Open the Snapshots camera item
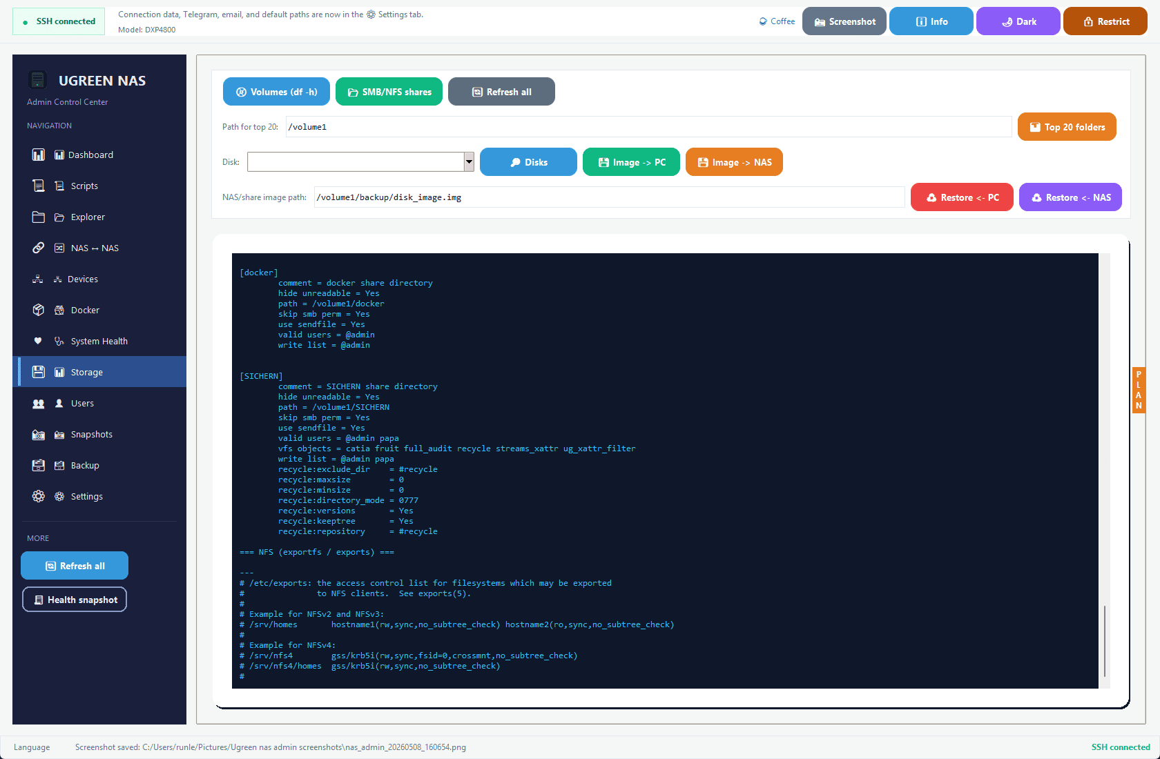The height and width of the screenshot is (759, 1160). click(99, 434)
